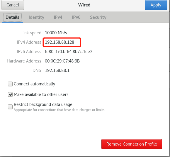Click the Link speed label
The image size is (170, 157).
pos(31,33)
